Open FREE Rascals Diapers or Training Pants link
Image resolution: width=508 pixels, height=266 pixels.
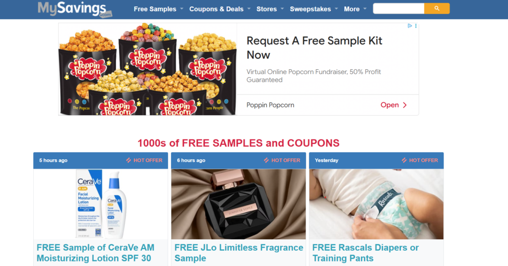point(366,253)
